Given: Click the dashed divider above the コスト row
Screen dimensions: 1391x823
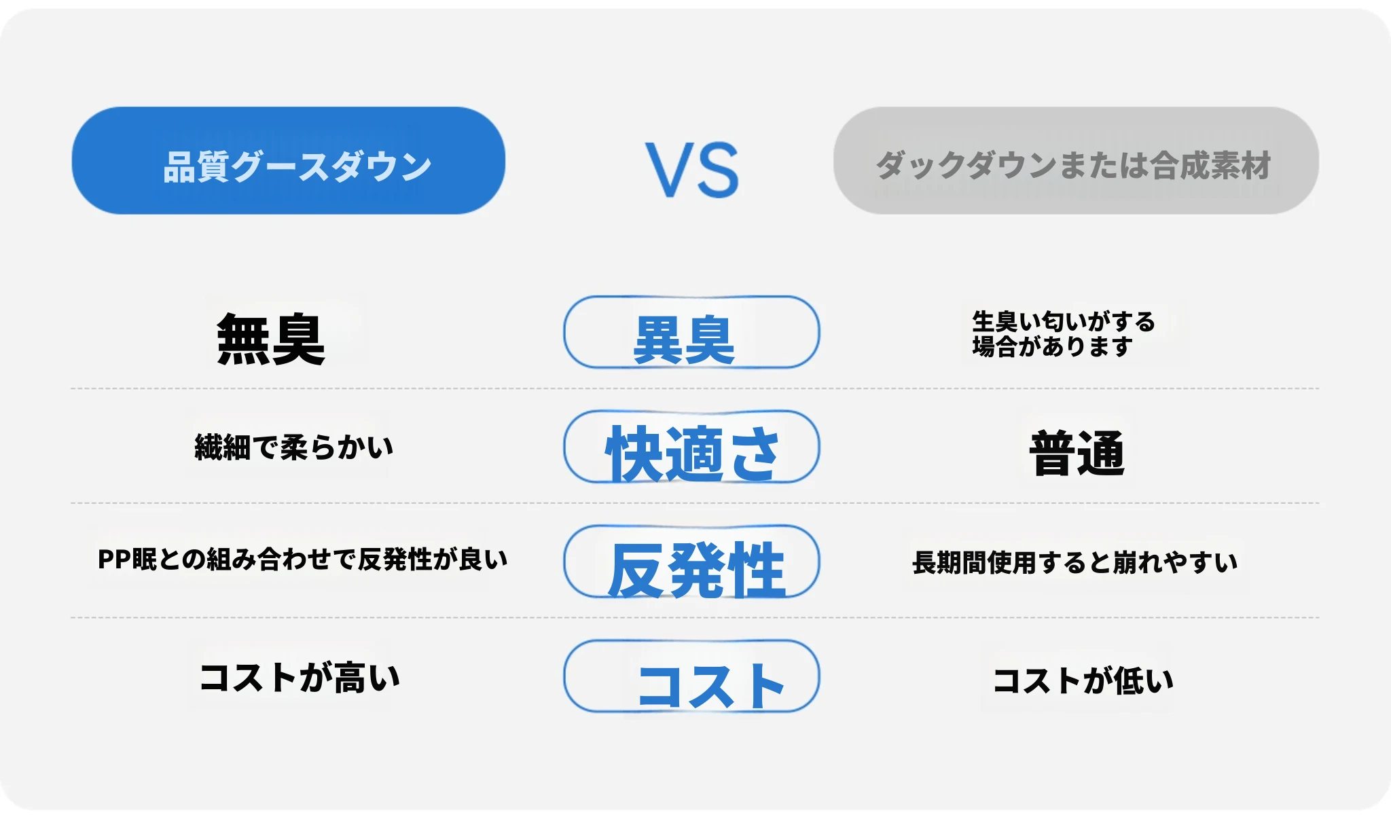Looking at the screenshot, I should coord(408,617).
